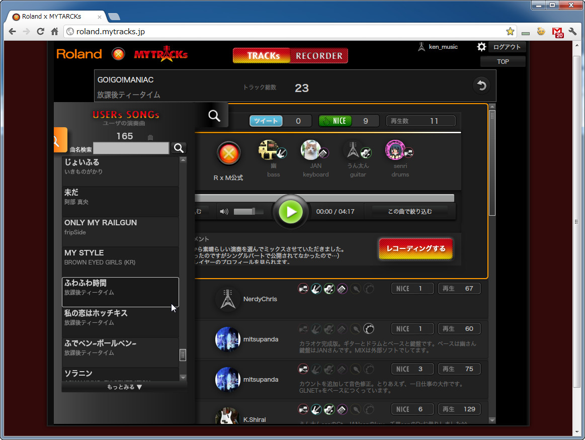Click the drums icon in K.Shirai row
This screenshot has width=585, height=440.
(303, 409)
